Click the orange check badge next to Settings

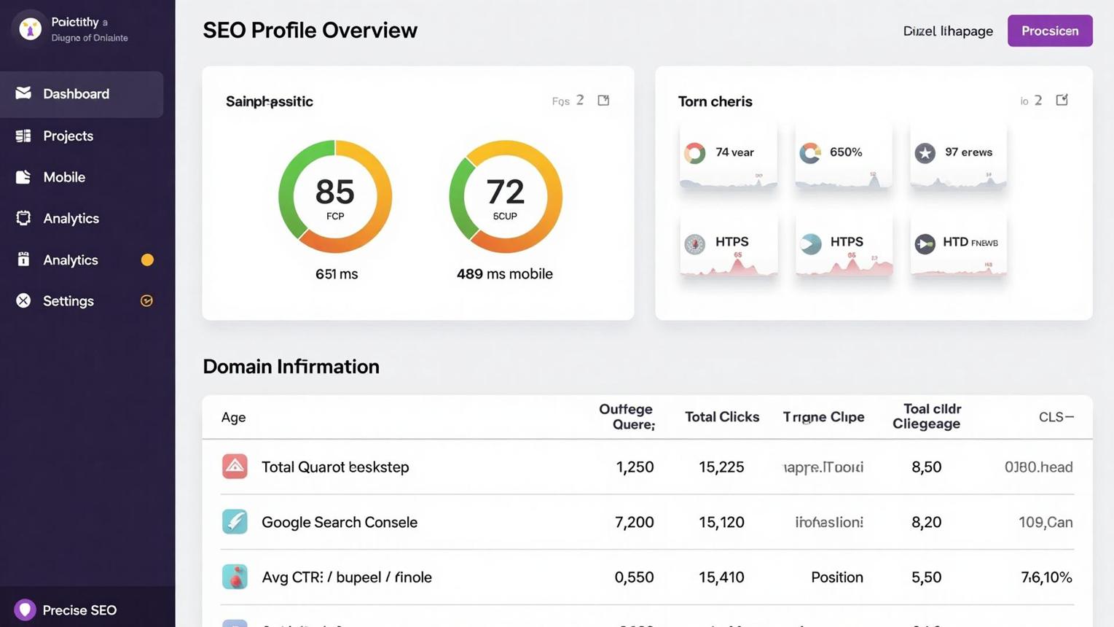tap(146, 300)
